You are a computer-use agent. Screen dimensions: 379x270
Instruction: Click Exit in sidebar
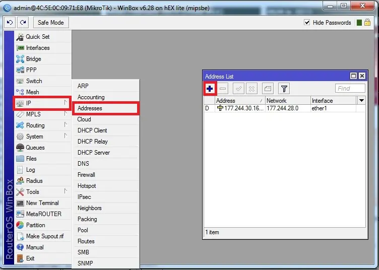click(x=43, y=258)
